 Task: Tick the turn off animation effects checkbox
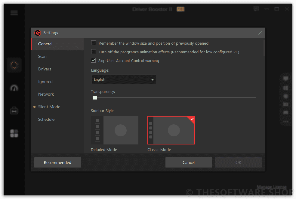(94, 52)
